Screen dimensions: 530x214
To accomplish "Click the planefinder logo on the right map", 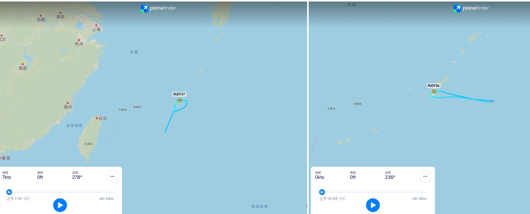I will pyautogui.click(x=471, y=8).
